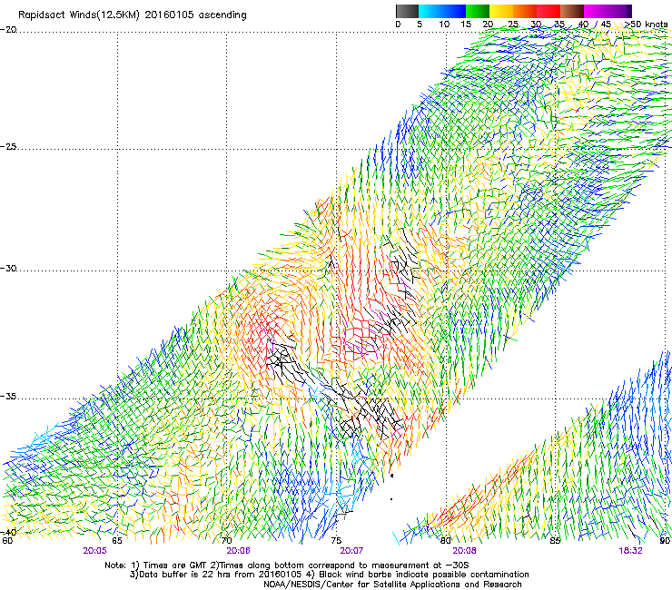
Task: Click the purple pass time "20:06"
Action: (238, 551)
